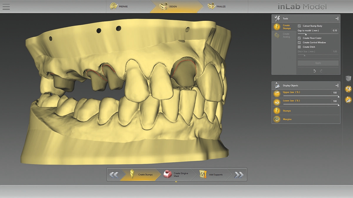
Task: Click the small arrow below step bar
Action: (176, 182)
